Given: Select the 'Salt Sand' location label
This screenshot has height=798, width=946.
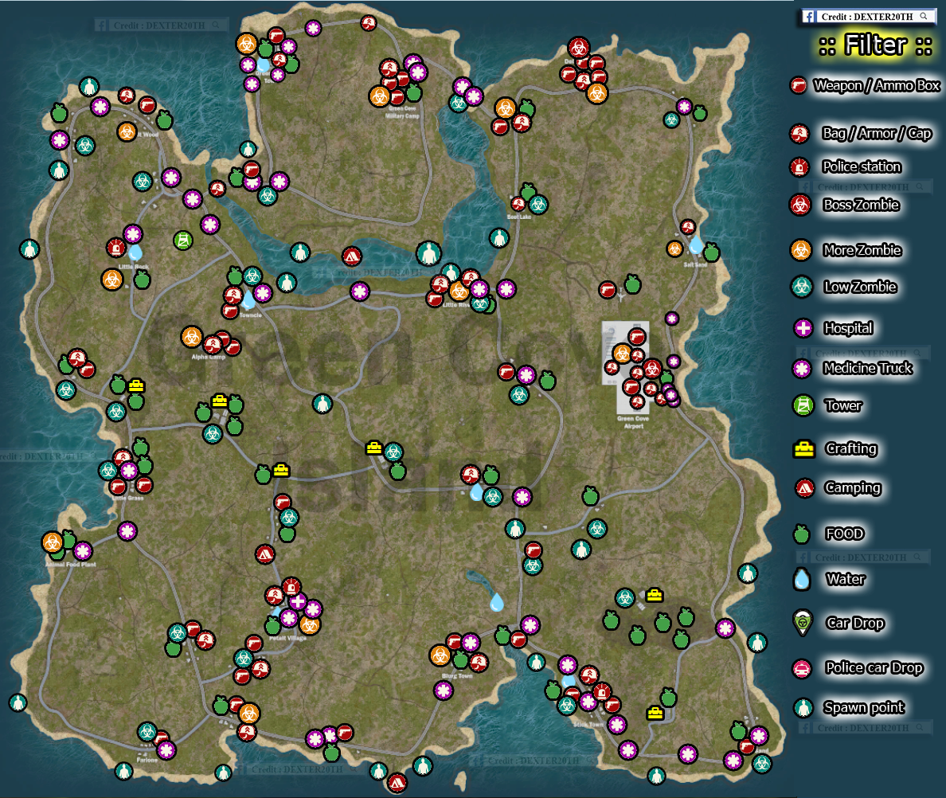Looking at the screenshot, I should point(695,264).
